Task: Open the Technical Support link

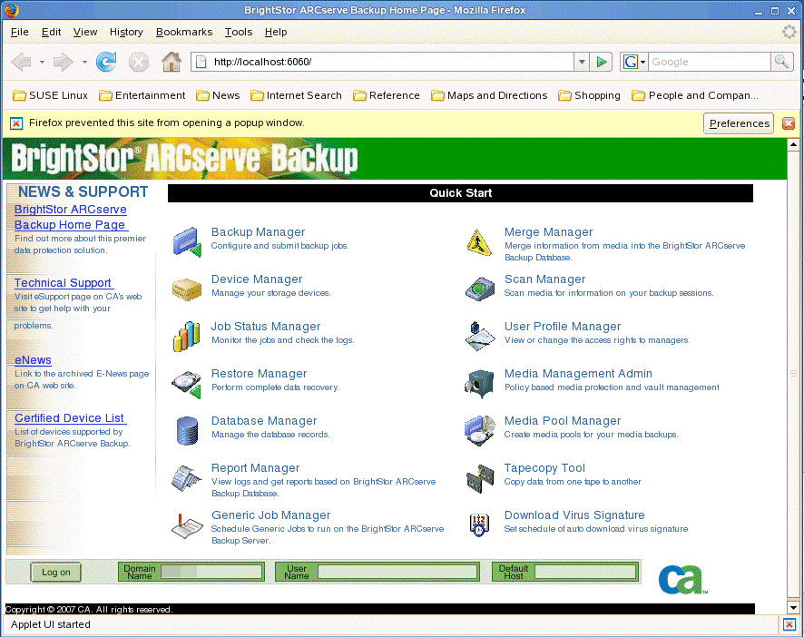Action: 63,283
